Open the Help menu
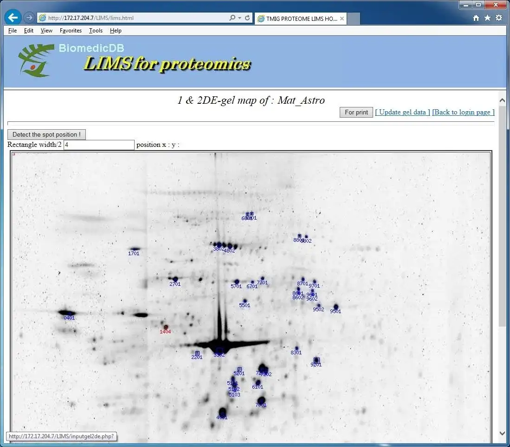 pyautogui.click(x=116, y=31)
